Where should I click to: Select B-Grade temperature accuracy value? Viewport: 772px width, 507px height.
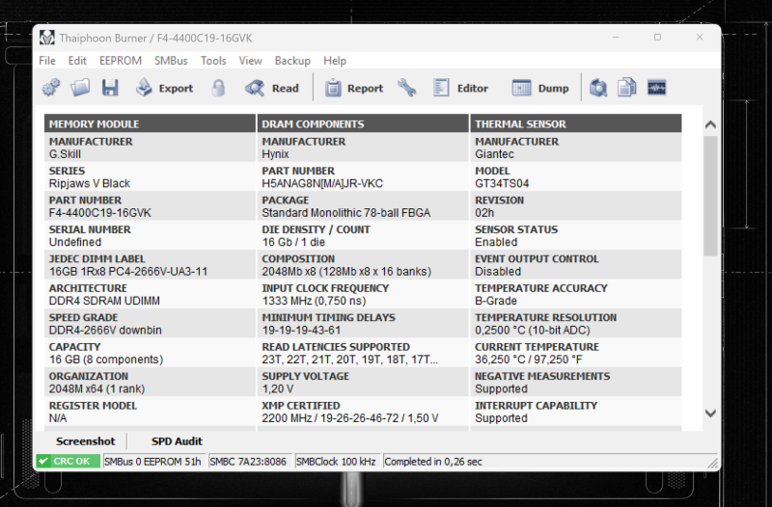pos(496,301)
